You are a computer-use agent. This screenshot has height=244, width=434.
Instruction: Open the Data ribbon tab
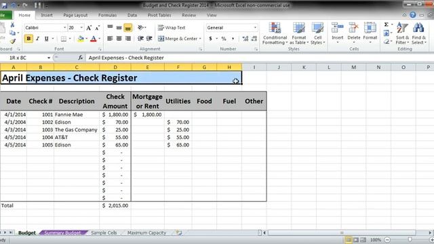point(132,15)
